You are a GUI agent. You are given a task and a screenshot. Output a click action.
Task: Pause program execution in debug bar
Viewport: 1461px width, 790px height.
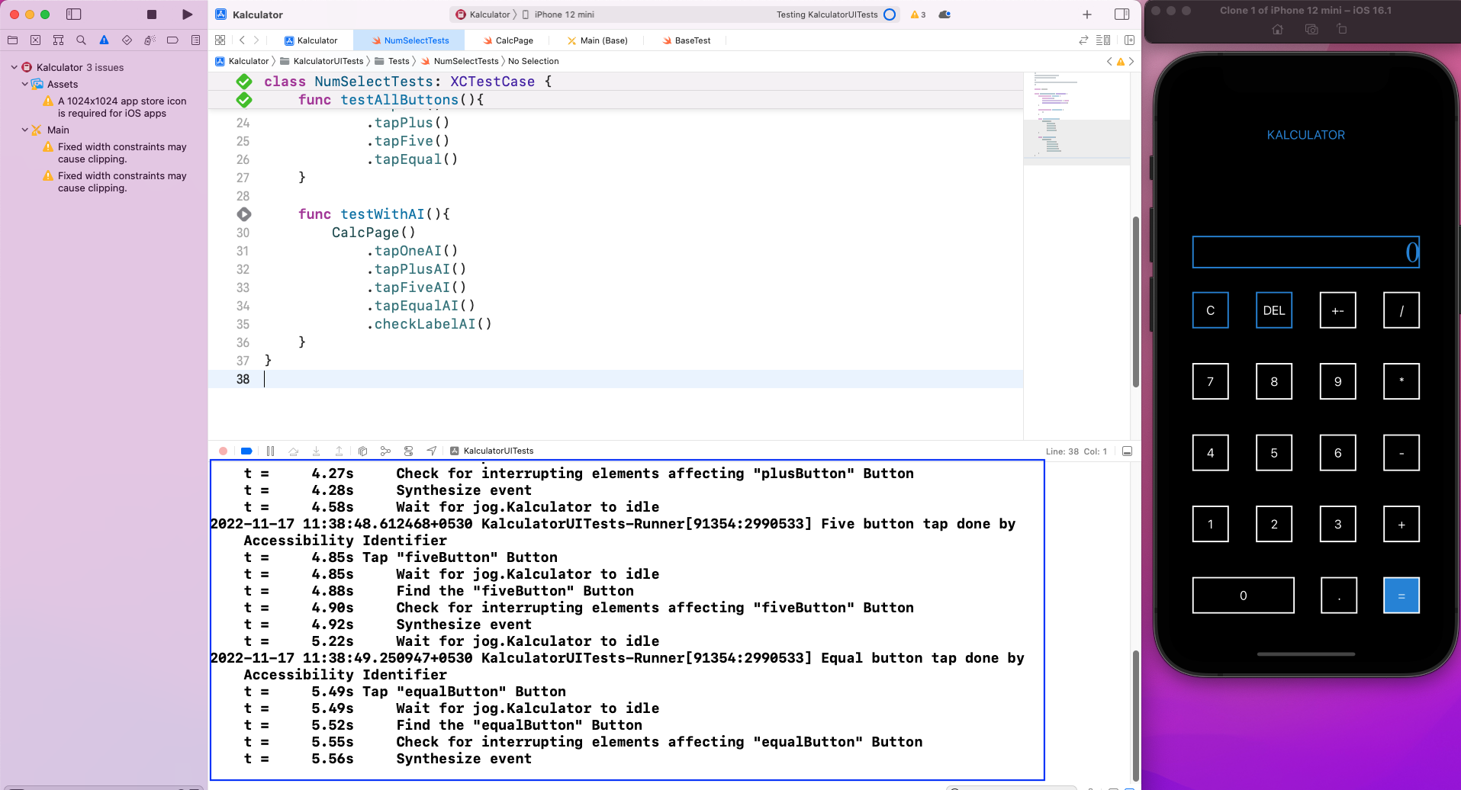pos(270,451)
